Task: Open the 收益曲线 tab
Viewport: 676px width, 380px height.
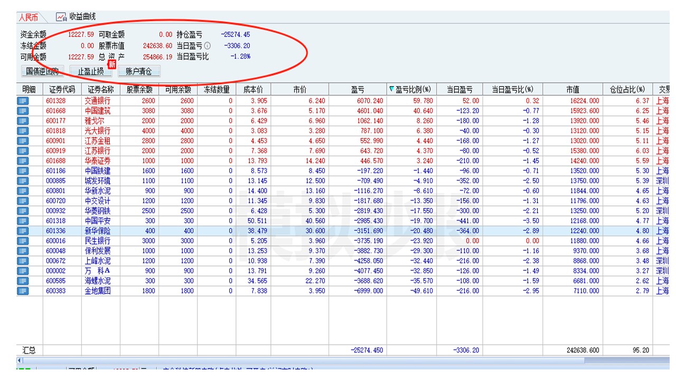Action: (76, 17)
